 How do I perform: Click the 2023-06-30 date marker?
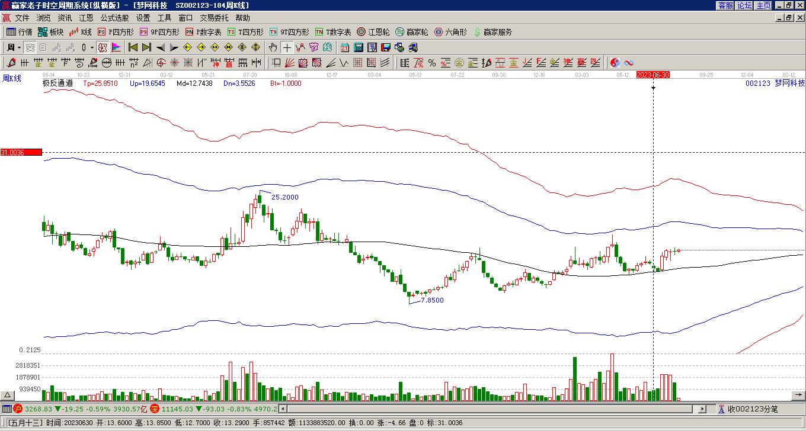653,75
